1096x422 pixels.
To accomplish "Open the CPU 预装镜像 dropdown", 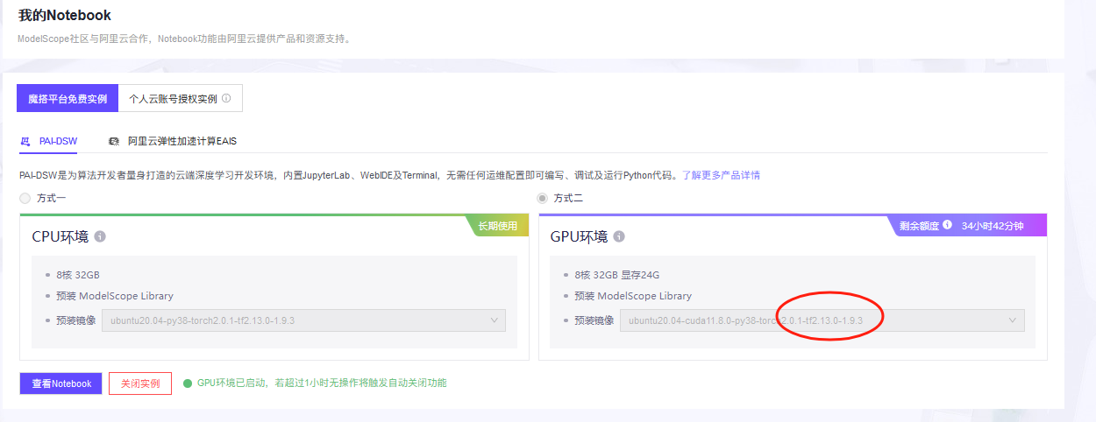I will (304, 320).
